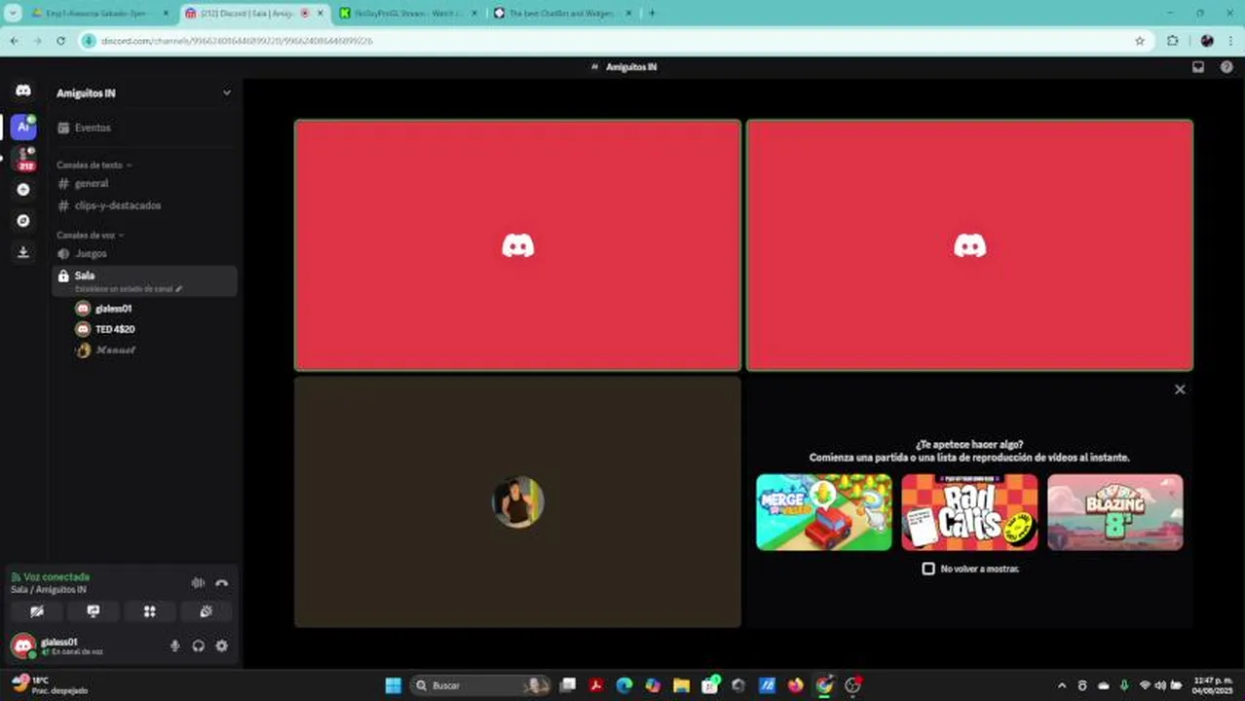Click the taskbar Buscar search box
Screen dimensions: 1245x701
[x=480, y=685]
